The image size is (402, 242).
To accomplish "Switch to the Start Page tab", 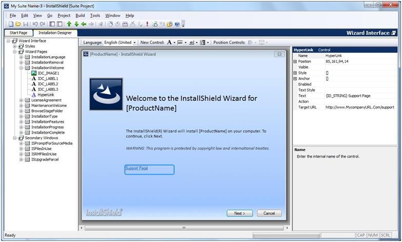I will click(18, 33).
